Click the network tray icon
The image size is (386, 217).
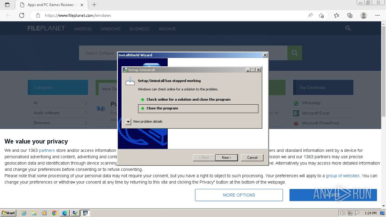pyautogui.click(x=350, y=213)
